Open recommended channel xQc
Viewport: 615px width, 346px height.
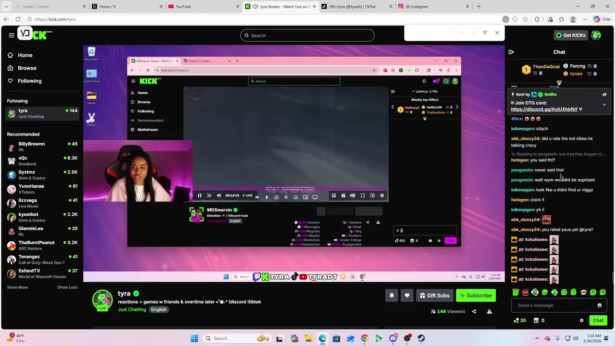(x=42, y=161)
